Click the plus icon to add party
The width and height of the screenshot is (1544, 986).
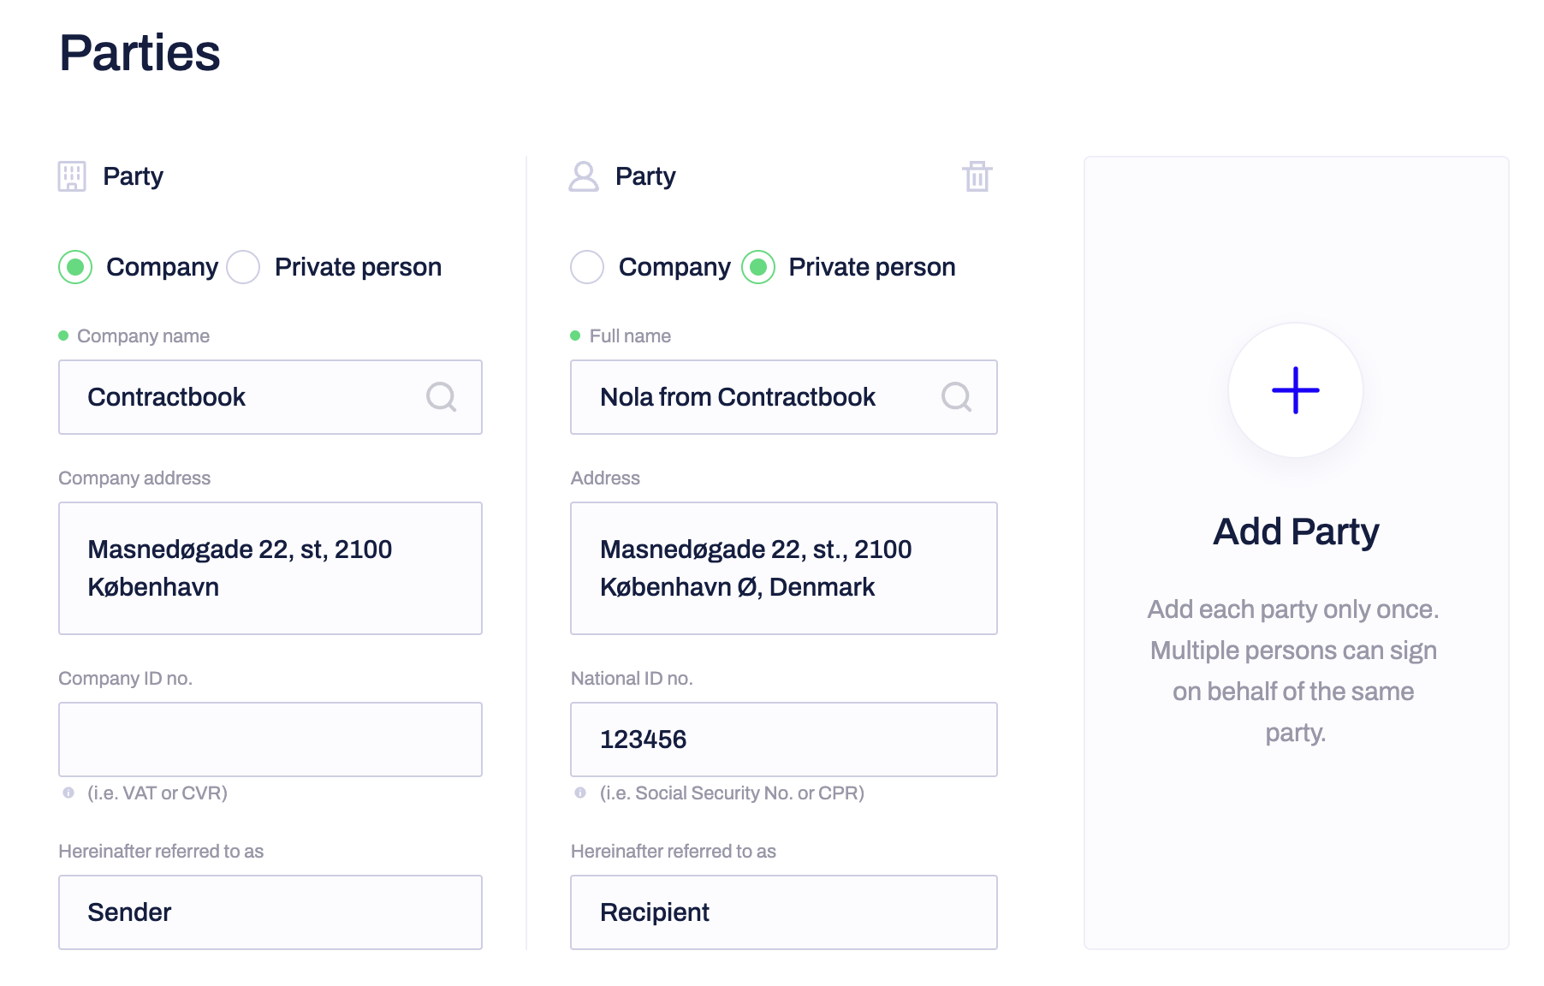coord(1296,390)
